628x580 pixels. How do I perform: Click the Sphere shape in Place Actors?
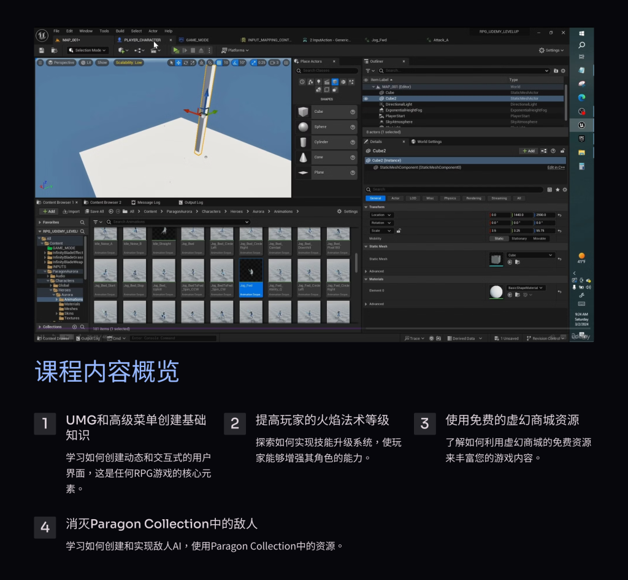[x=326, y=127]
